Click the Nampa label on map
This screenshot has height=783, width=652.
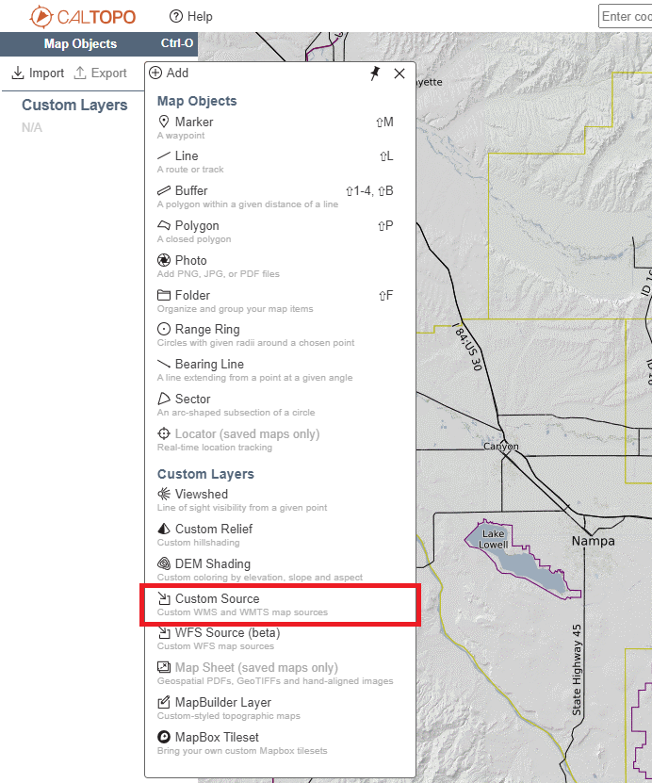pos(593,541)
